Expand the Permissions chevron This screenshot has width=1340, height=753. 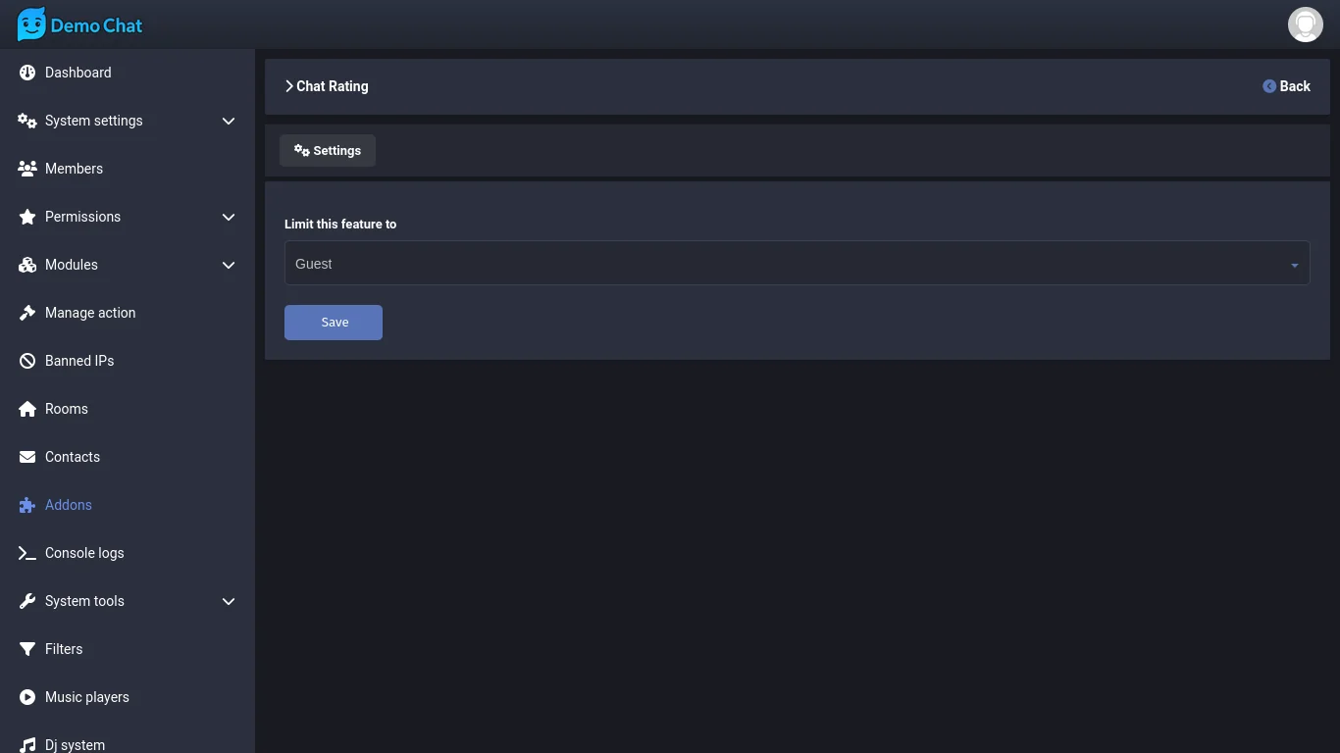click(229, 217)
